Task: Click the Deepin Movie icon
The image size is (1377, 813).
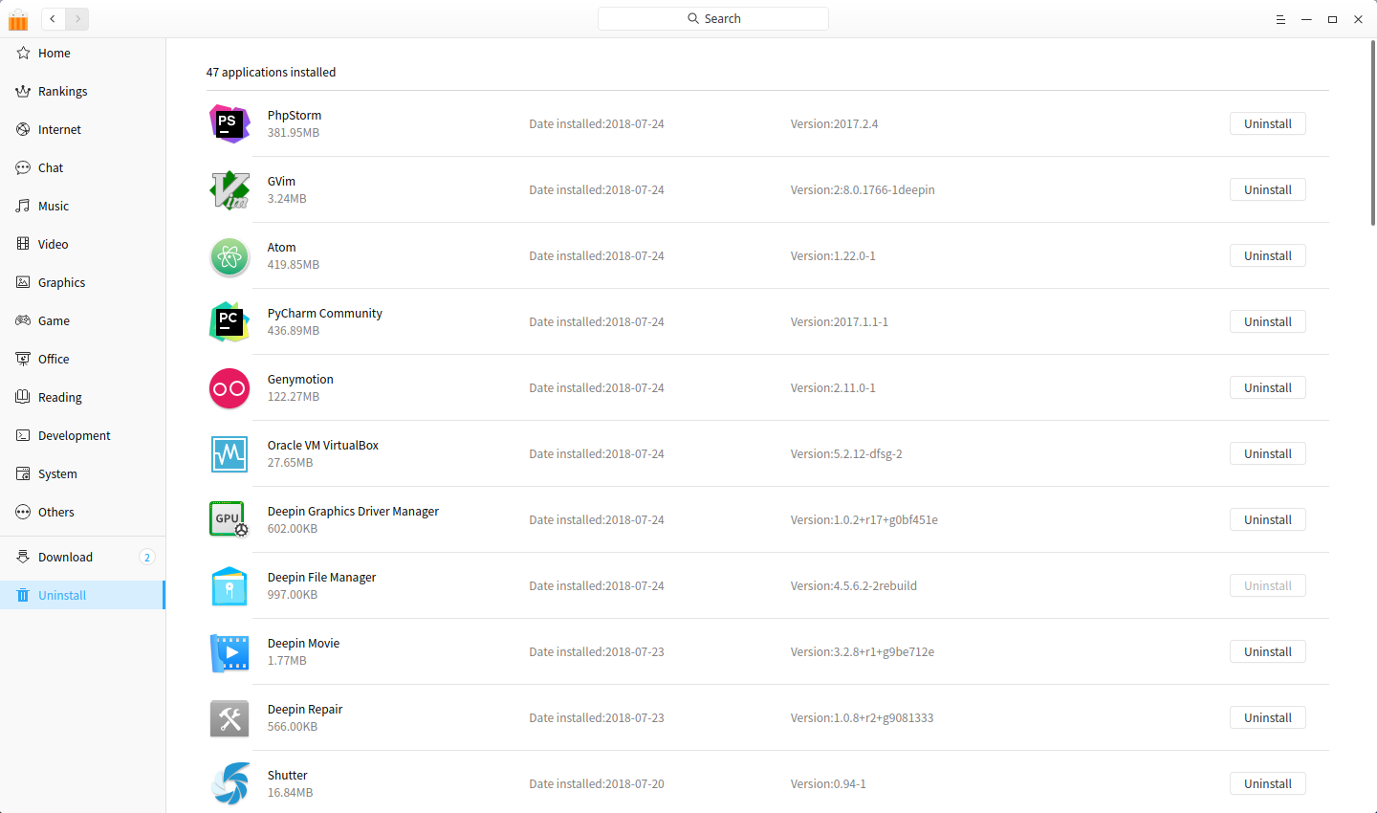Action: [229, 652]
